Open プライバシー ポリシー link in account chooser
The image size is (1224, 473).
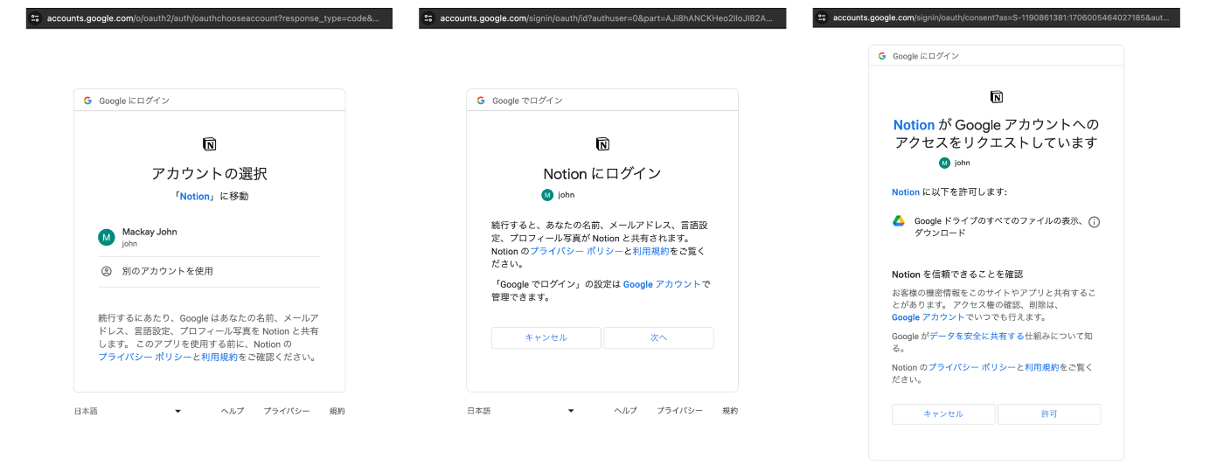click(x=144, y=358)
